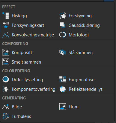Choose Fargematrise from Color Editing
Screen dimensions: 116x123
(82, 80)
